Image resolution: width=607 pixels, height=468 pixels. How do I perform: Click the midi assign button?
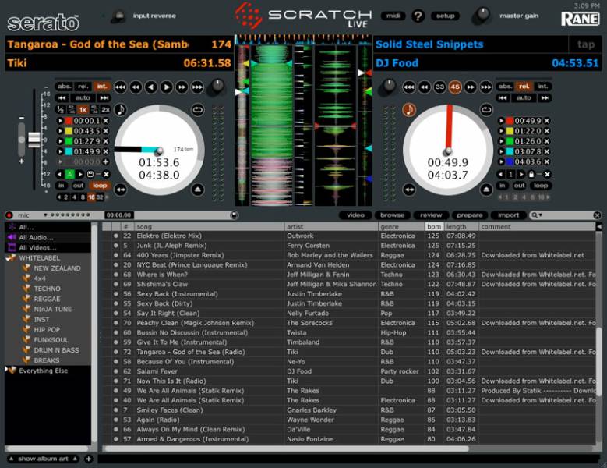tap(393, 16)
